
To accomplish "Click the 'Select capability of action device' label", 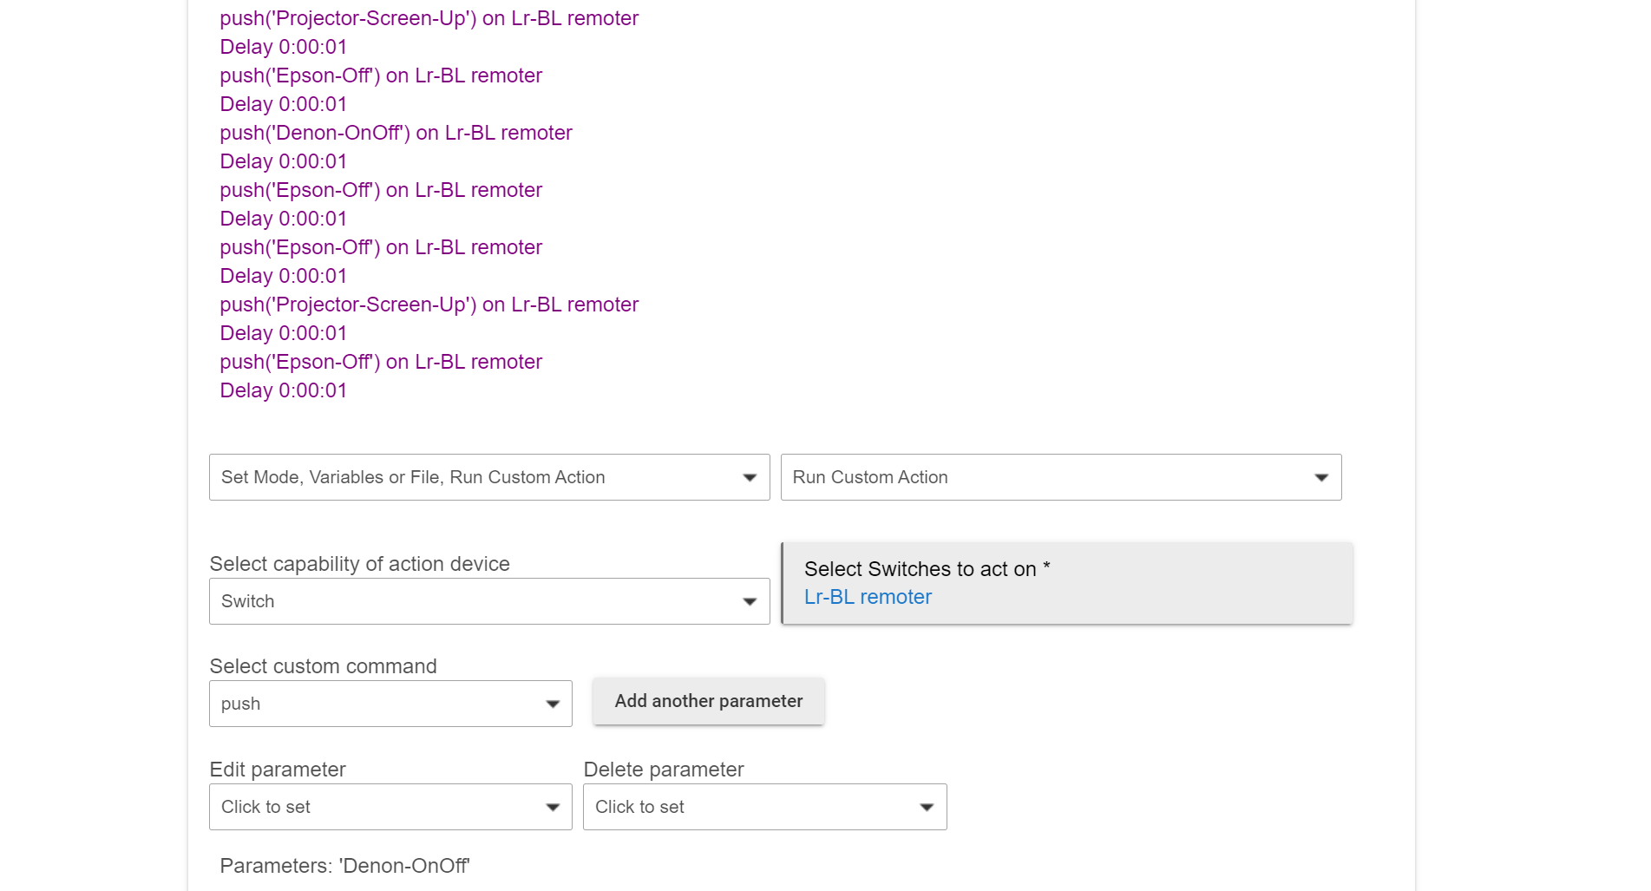I will coord(359,564).
